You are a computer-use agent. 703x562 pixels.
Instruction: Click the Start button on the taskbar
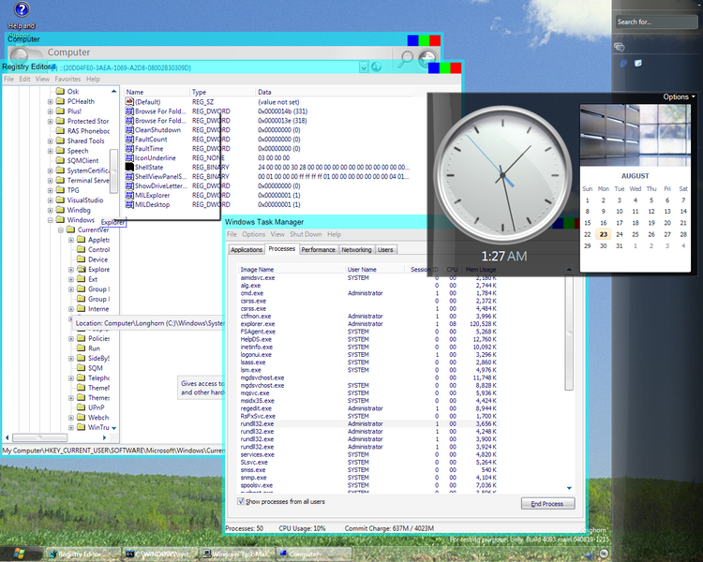20,555
